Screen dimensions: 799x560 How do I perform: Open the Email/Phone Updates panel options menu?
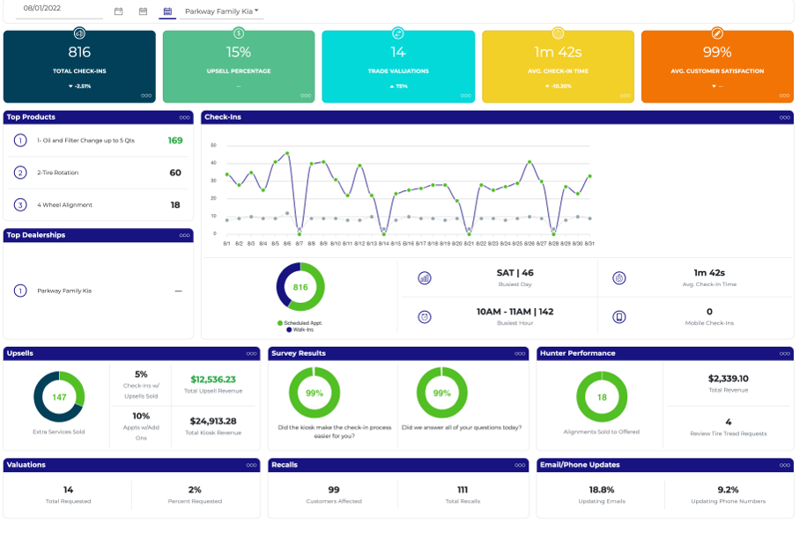(x=785, y=465)
